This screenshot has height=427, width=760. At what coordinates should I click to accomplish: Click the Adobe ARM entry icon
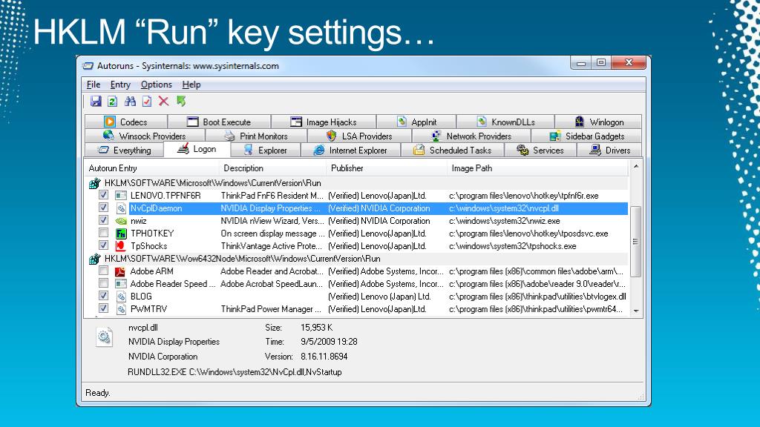pyautogui.click(x=120, y=271)
